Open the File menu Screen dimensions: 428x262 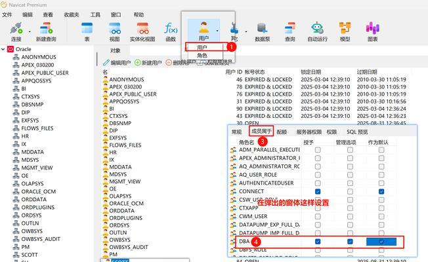(7, 14)
